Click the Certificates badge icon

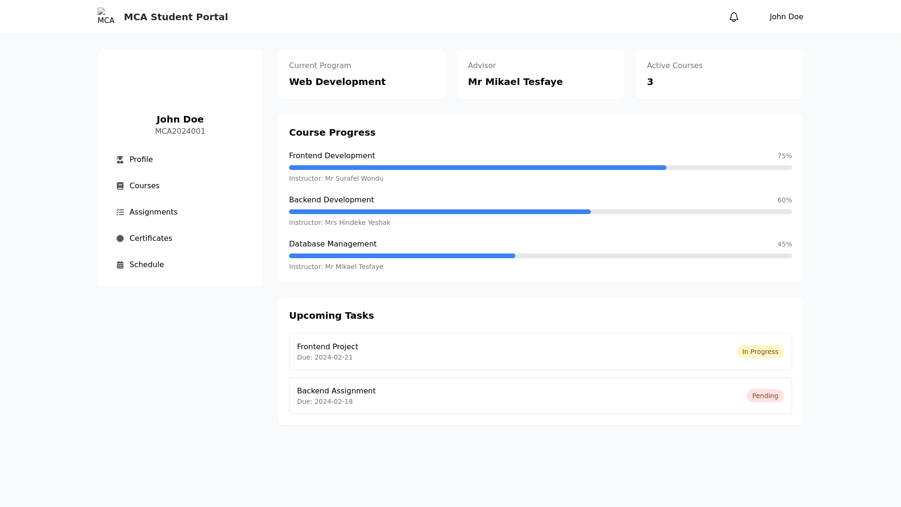point(120,238)
